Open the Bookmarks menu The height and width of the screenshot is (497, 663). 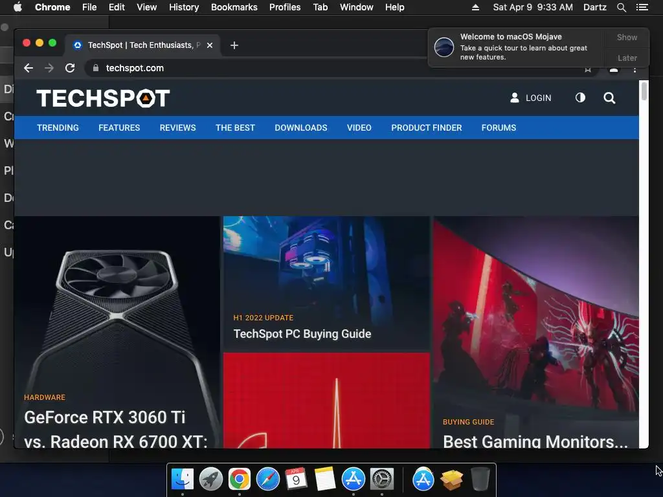pos(234,7)
